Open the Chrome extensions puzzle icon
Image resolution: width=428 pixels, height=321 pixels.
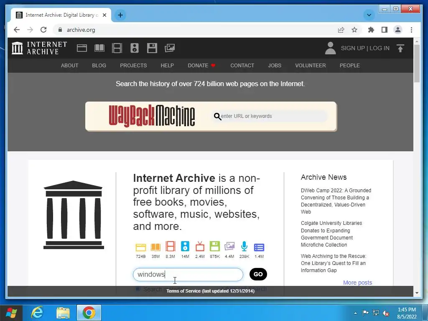(371, 30)
